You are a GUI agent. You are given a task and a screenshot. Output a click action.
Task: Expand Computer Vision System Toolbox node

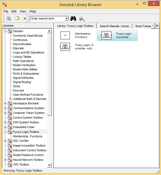pyautogui.click(x=5, y=113)
